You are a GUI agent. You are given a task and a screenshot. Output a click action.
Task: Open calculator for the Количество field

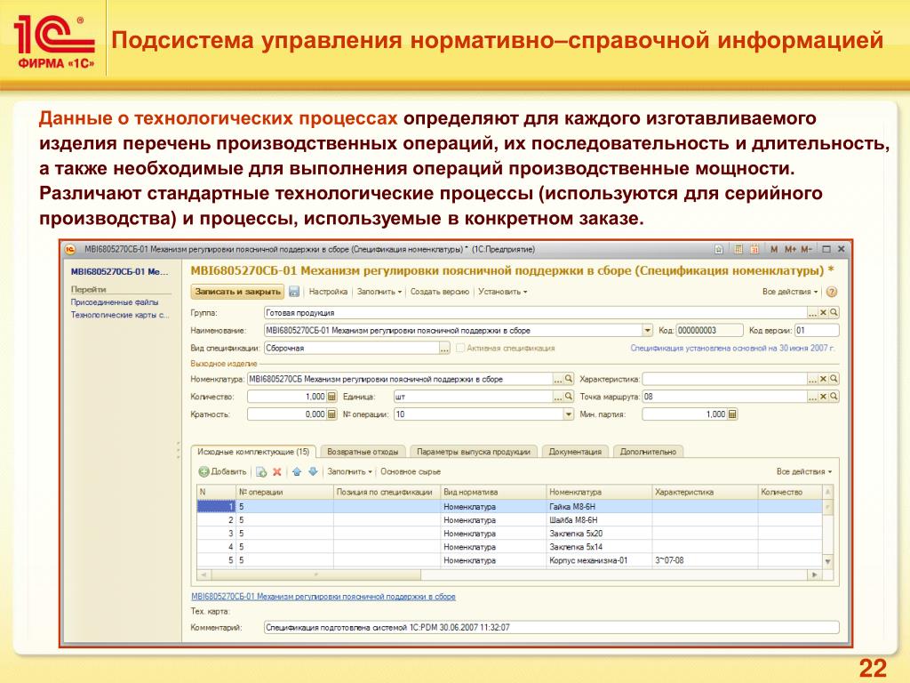tap(331, 397)
